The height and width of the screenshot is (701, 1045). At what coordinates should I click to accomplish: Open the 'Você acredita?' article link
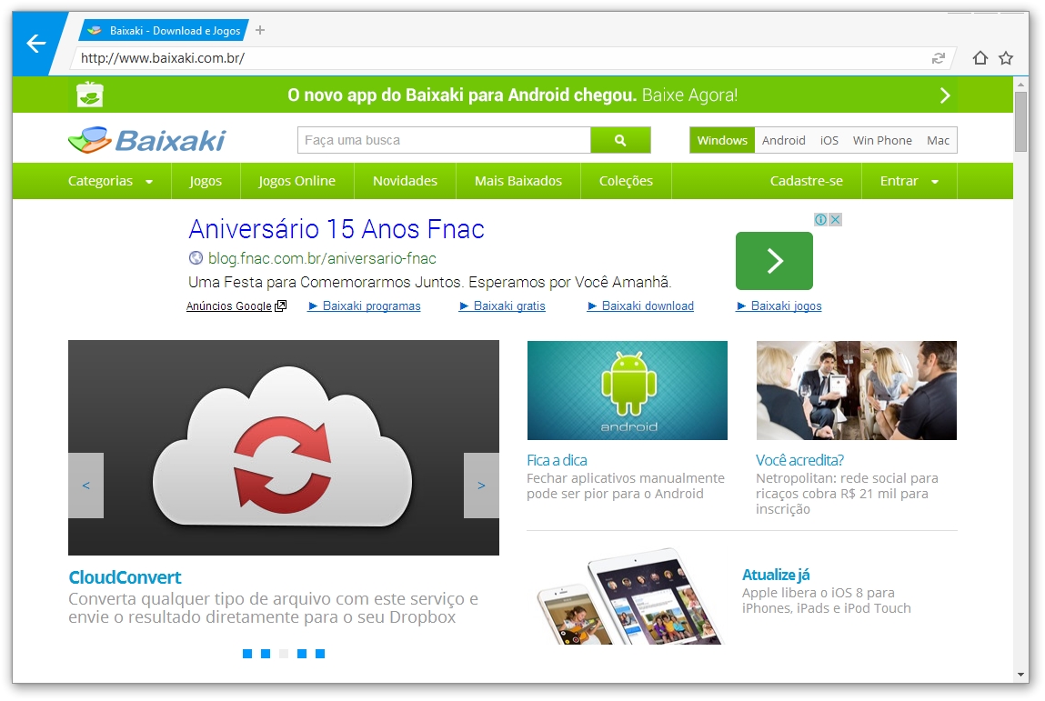click(799, 460)
